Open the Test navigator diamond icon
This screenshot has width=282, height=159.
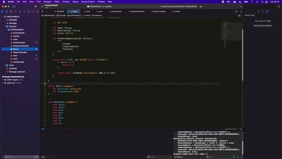24,11
